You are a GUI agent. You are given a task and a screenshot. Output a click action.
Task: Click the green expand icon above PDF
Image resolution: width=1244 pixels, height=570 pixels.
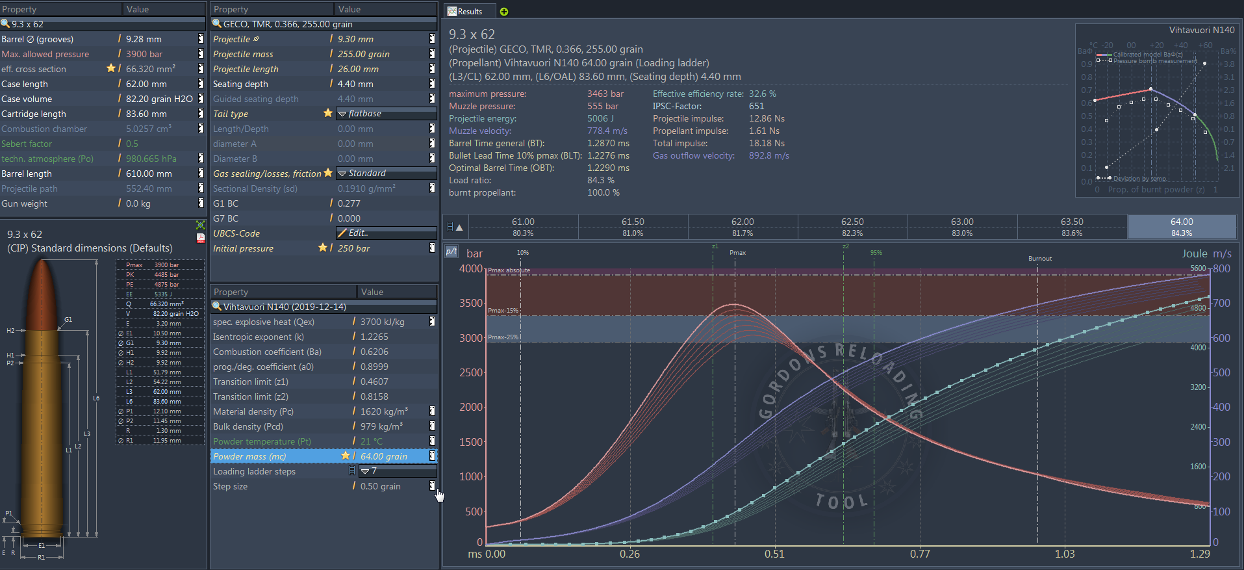coord(201,226)
